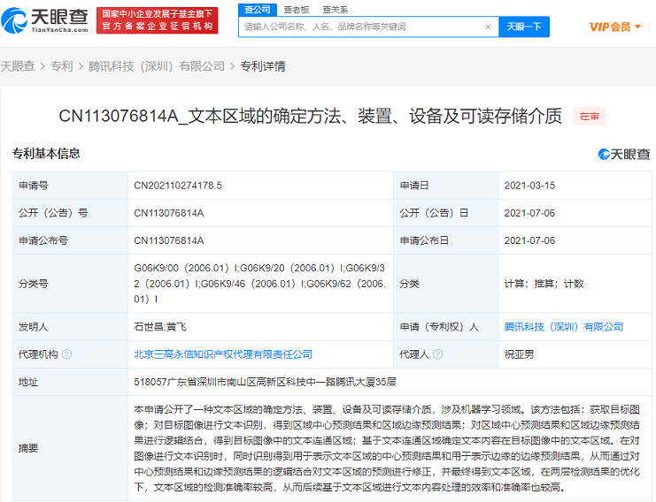
Task: Switch to the 查关系 tab
Action: coord(336,9)
